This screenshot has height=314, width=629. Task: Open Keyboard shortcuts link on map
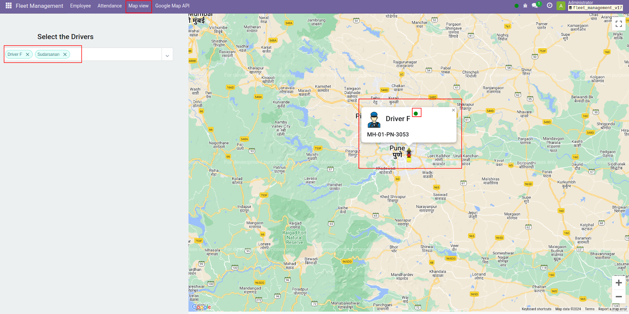pos(537,309)
